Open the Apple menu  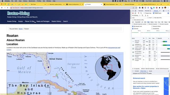tap(2, 1)
